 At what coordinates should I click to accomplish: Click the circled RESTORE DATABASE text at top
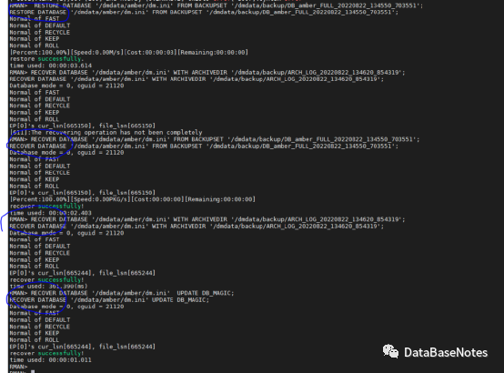click(x=38, y=12)
